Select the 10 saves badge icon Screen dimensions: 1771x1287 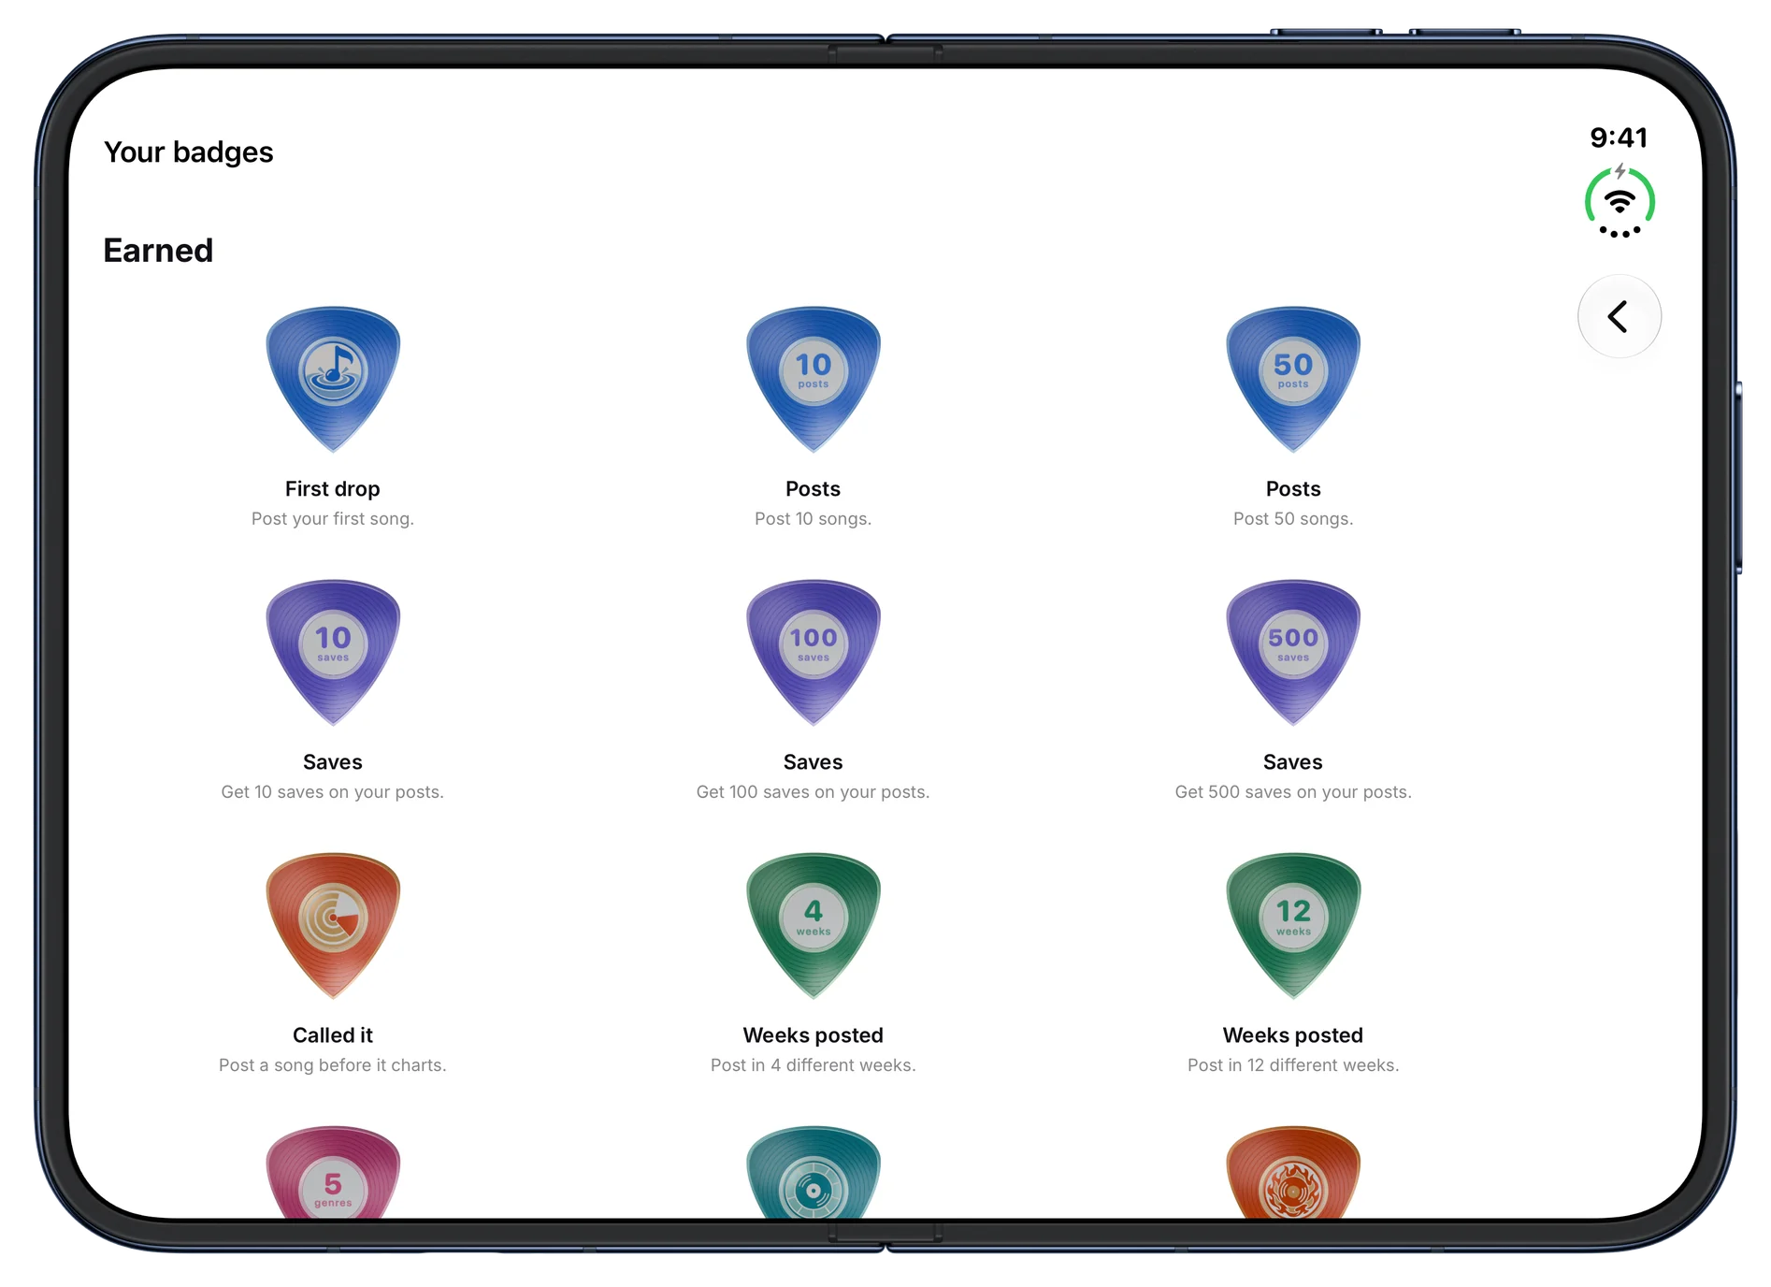(x=333, y=652)
